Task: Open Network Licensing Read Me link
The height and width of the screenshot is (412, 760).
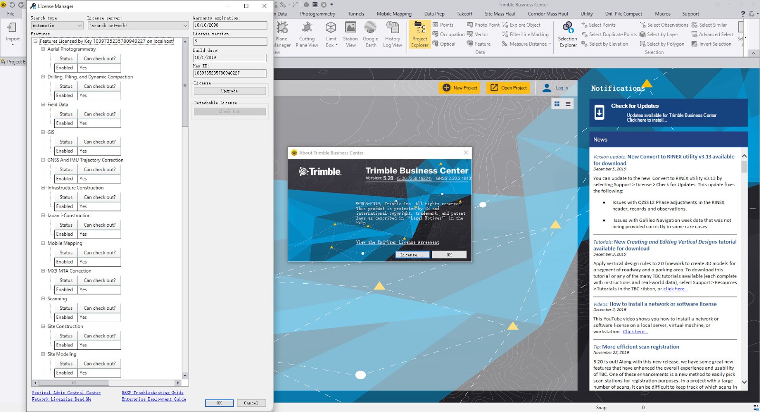Action: [x=61, y=399]
